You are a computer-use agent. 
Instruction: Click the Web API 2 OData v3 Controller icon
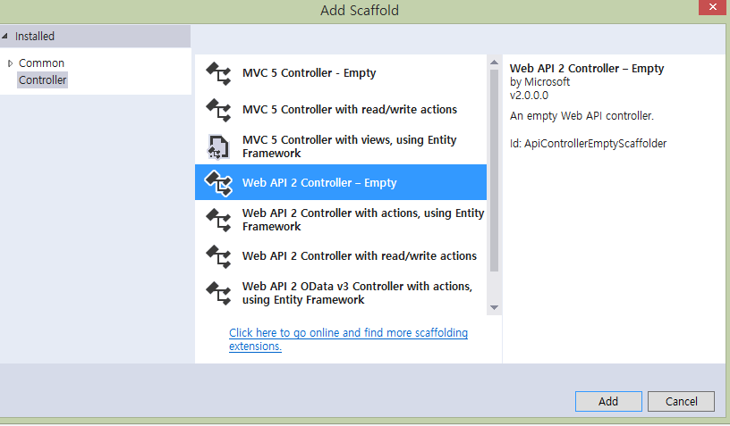click(x=218, y=293)
